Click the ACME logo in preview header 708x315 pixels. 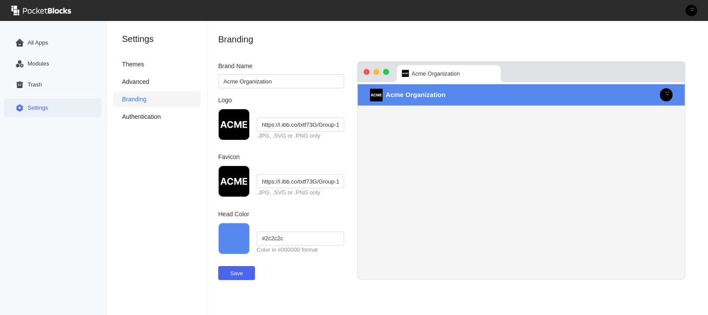point(376,95)
